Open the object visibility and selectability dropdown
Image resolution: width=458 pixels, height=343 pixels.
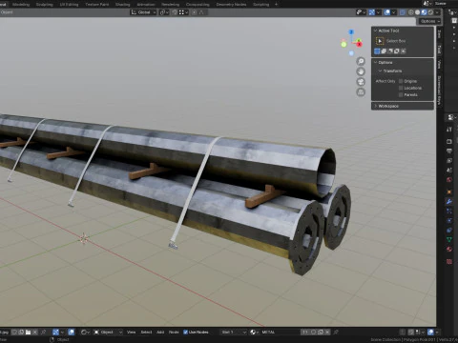(x=361, y=12)
